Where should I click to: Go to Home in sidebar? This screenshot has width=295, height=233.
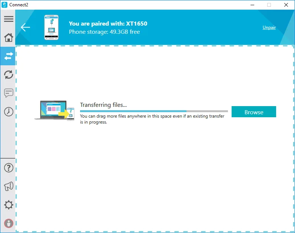click(x=9, y=37)
